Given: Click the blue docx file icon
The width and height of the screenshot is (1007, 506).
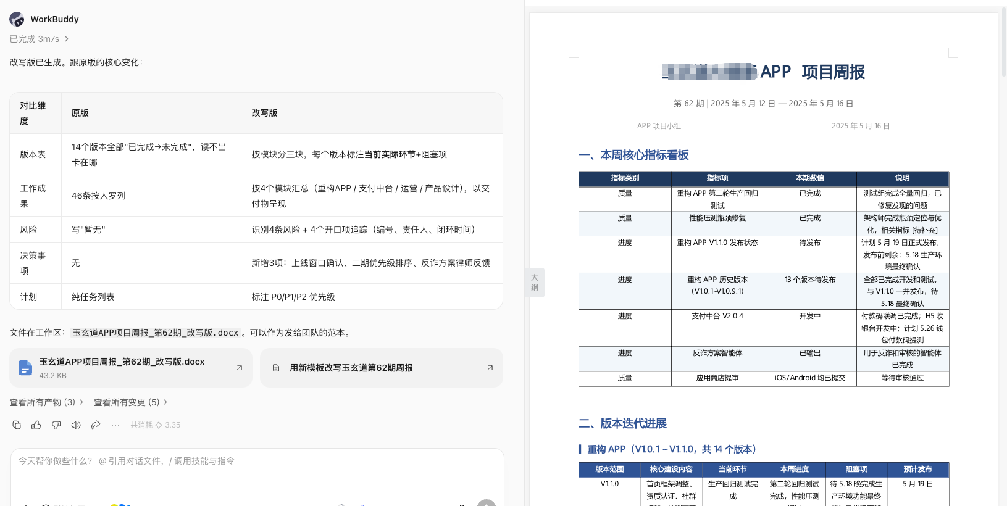Looking at the screenshot, I should pyautogui.click(x=25, y=368).
